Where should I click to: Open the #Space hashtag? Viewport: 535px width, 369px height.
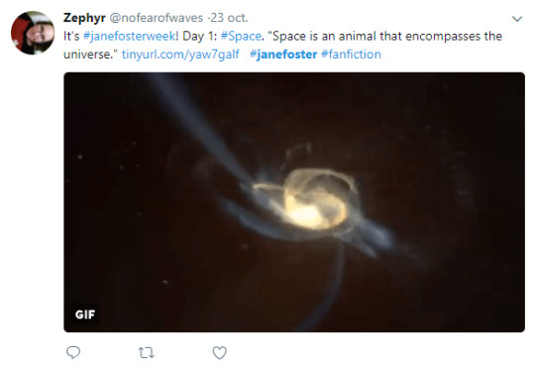click(x=241, y=37)
